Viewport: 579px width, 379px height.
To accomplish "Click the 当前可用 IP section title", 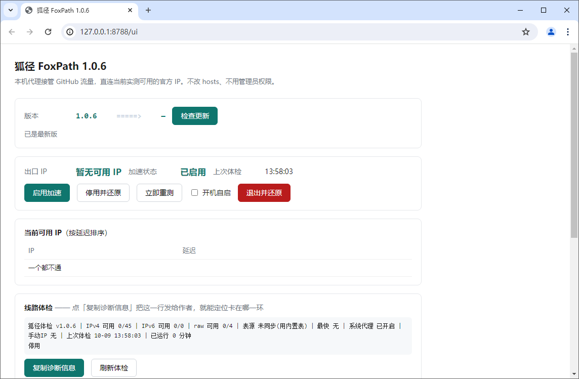I will 43,233.
